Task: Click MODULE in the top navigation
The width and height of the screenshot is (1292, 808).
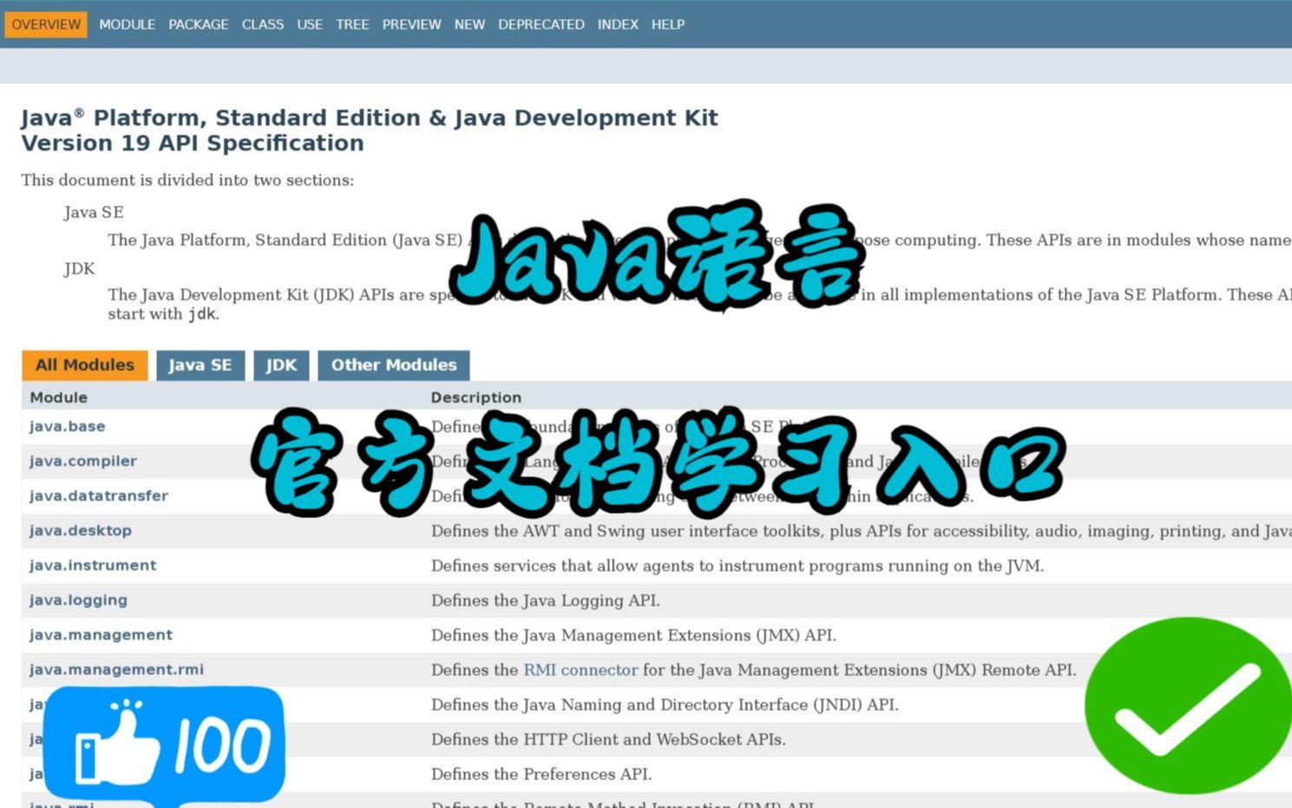Action: [x=127, y=24]
